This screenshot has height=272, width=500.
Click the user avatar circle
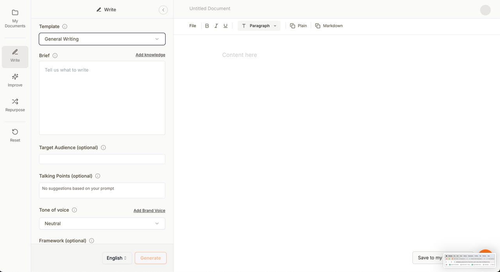(x=485, y=10)
